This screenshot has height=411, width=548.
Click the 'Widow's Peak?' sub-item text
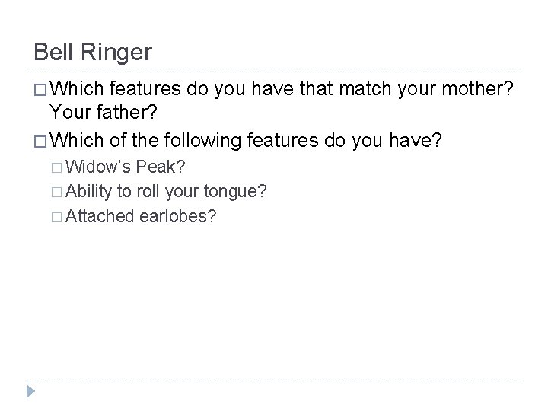pos(128,166)
